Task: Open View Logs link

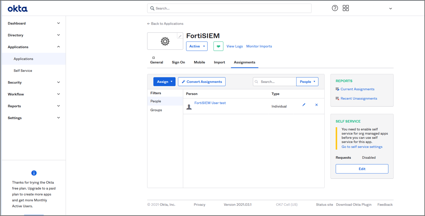Action: tap(235, 46)
